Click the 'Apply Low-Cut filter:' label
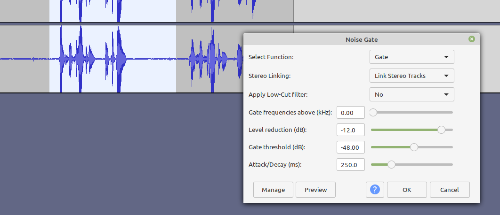This screenshot has height=215, width=500. click(279, 94)
